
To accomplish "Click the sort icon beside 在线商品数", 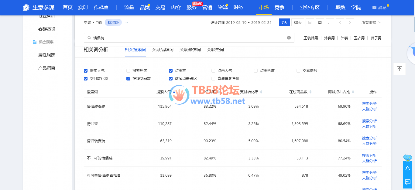I will [x=310, y=92].
